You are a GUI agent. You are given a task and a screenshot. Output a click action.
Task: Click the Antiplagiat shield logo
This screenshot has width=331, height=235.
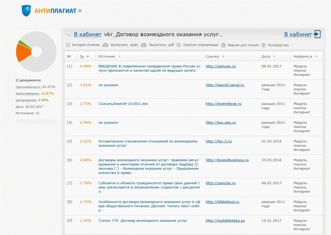(26, 11)
